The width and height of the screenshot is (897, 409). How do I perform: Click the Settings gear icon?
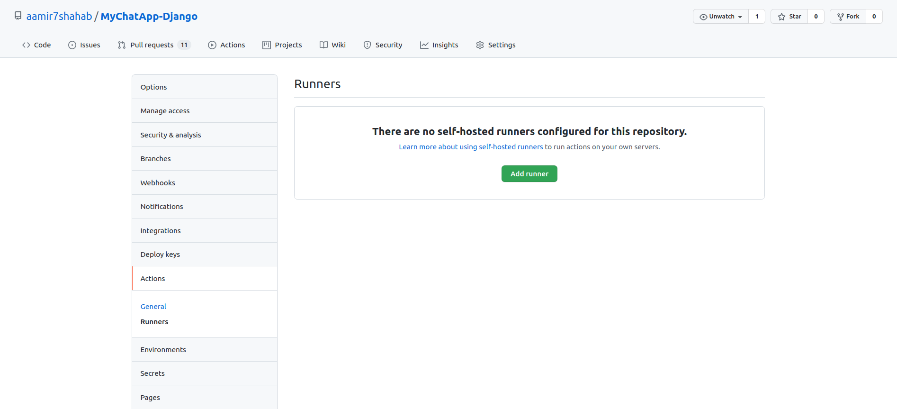(x=480, y=45)
